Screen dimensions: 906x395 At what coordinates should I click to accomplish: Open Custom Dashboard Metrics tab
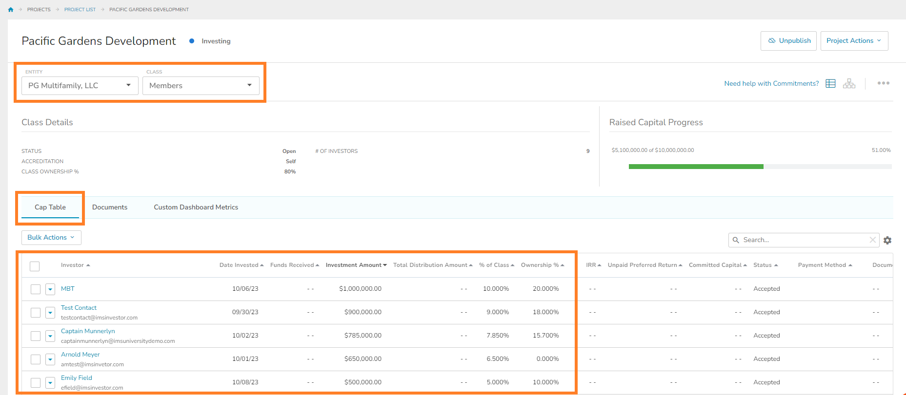click(x=196, y=207)
